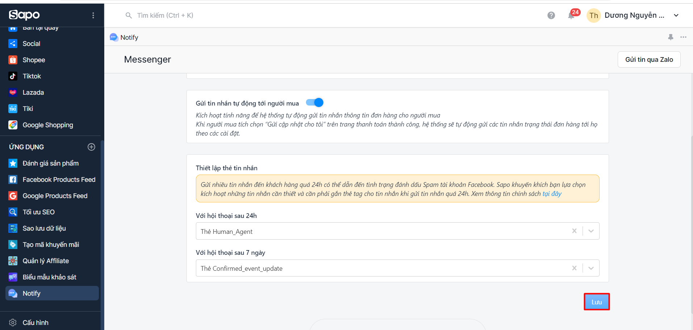Click the more options ellipsis in Notify header
The image size is (693, 330).
683,37
